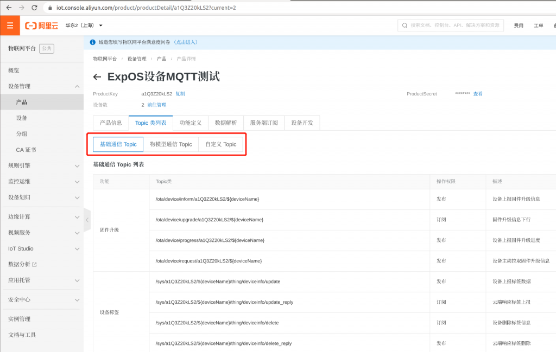Click the search magnifier icon
Viewport: 556px width, 352px height.
coord(405,25)
